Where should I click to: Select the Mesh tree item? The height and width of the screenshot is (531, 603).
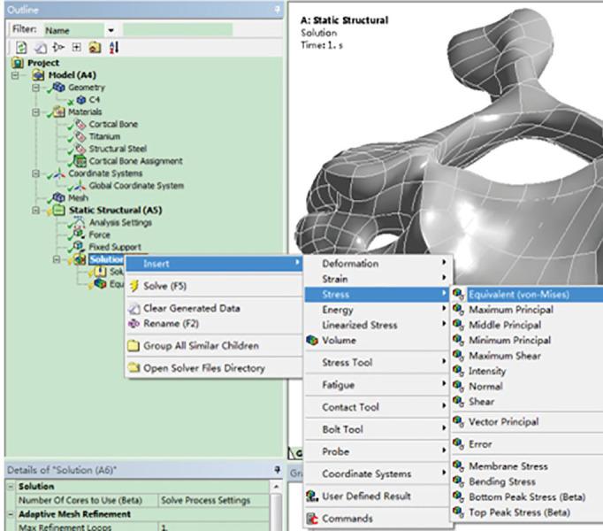[78, 198]
